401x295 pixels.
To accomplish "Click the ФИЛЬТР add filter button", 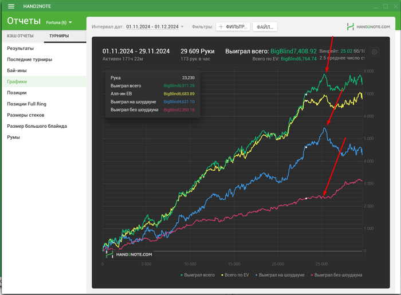I will pos(233,26).
